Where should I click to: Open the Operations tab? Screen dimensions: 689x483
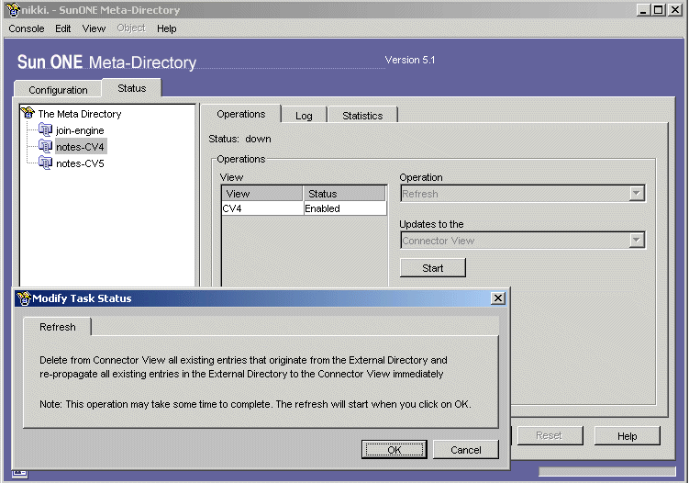point(240,114)
